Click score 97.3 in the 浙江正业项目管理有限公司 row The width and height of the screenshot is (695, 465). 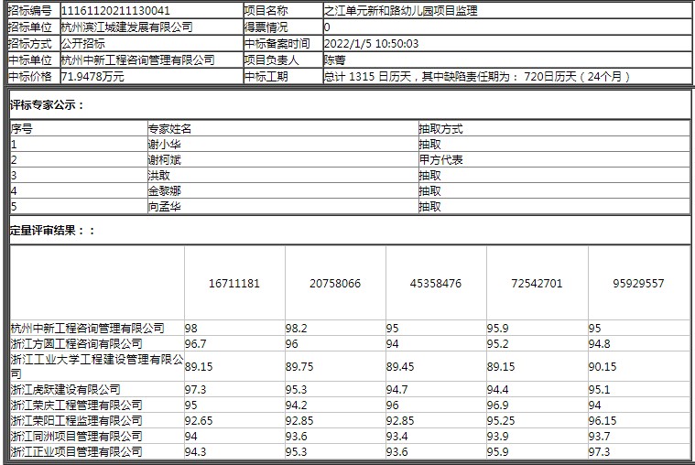tap(599, 451)
